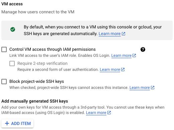Screen dimensions: 174x130
Task: Click the Control VM access through IAM permissions label
Action: click(x=53, y=49)
